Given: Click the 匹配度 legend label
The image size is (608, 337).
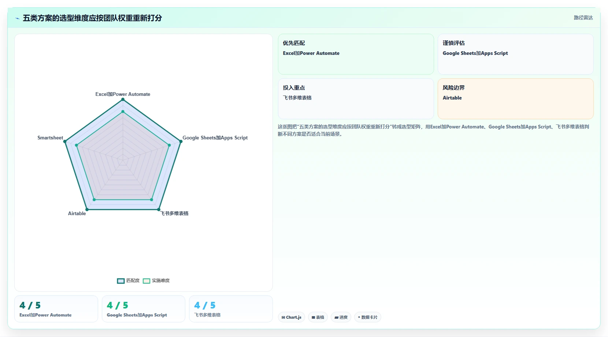Looking at the screenshot, I should (133, 281).
